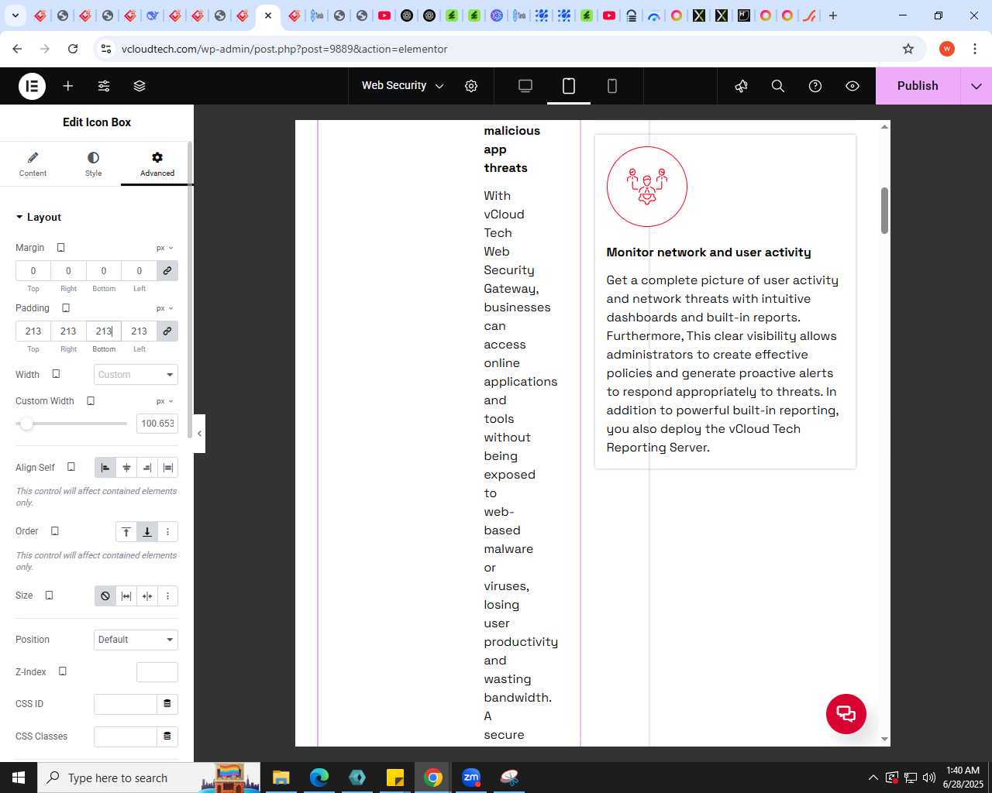
Task: Toggle Width responsive device icon
Action: 56,374
